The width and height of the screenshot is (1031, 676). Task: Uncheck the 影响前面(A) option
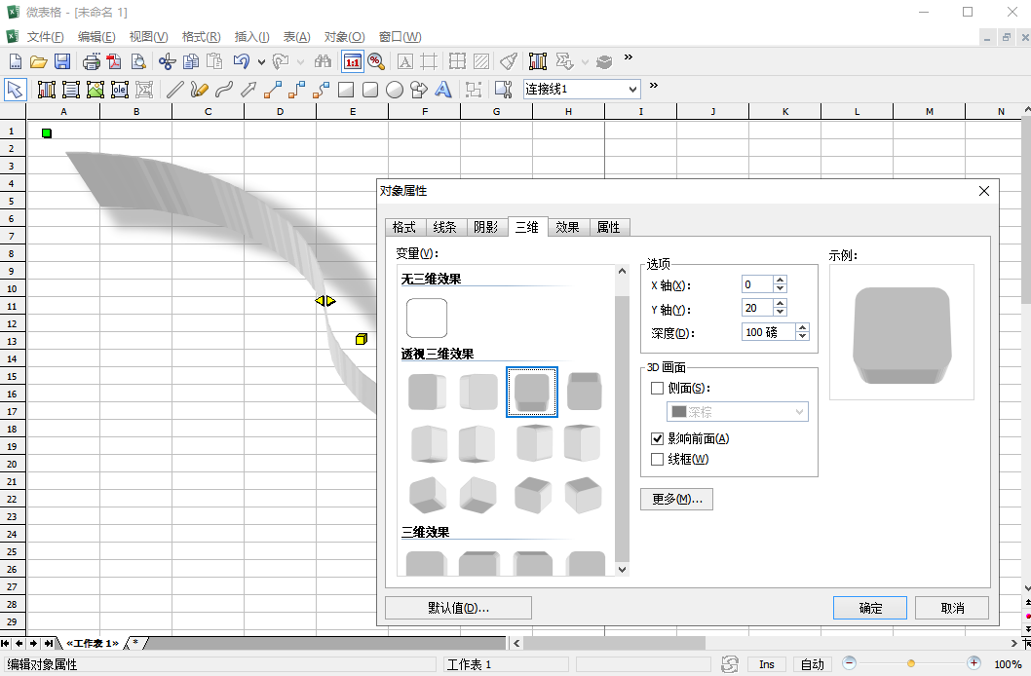point(657,438)
